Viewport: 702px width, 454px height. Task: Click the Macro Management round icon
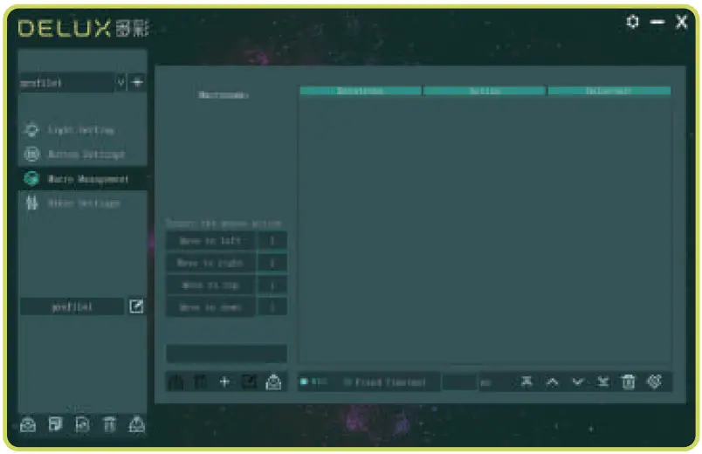[31, 178]
